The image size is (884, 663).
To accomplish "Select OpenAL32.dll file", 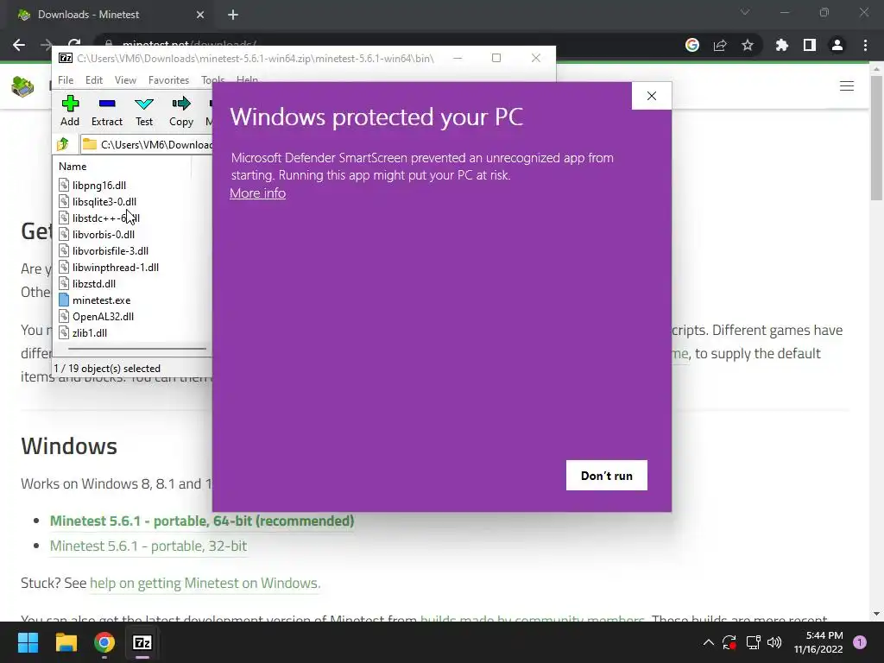I will (x=97, y=316).
